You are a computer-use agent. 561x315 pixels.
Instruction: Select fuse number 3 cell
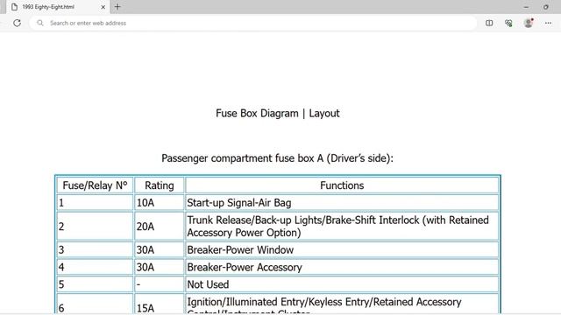click(95, 249)
